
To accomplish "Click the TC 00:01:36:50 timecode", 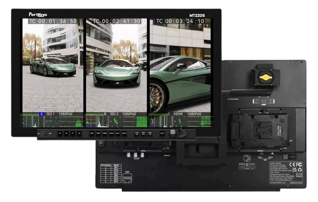I will [53, 21].
